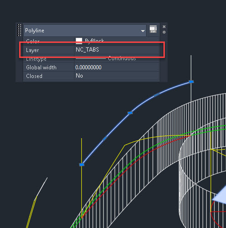
Task: Select the NC_TABS layer value field
Action: point(116,50)
